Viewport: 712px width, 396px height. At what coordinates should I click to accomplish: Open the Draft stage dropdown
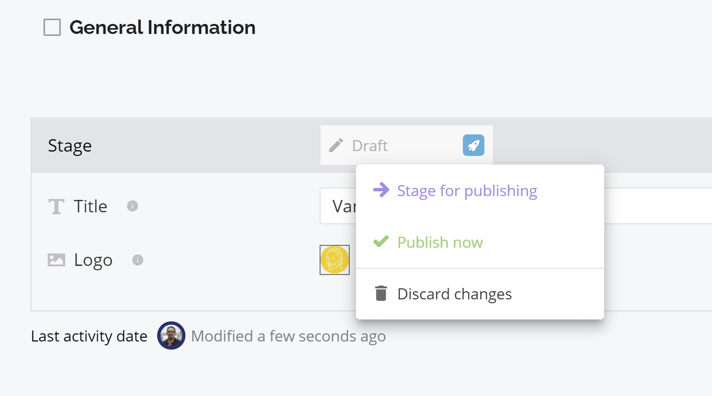[x=406, y=145]
